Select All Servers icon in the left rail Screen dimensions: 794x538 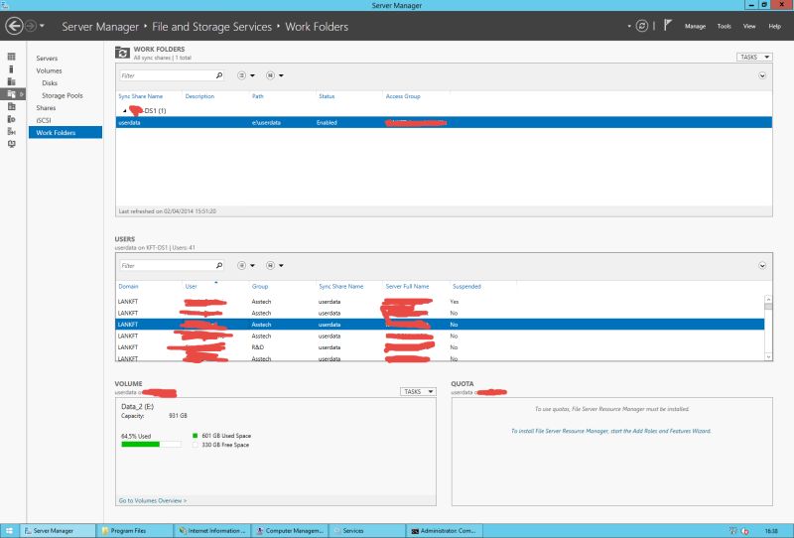coord(11,81)
